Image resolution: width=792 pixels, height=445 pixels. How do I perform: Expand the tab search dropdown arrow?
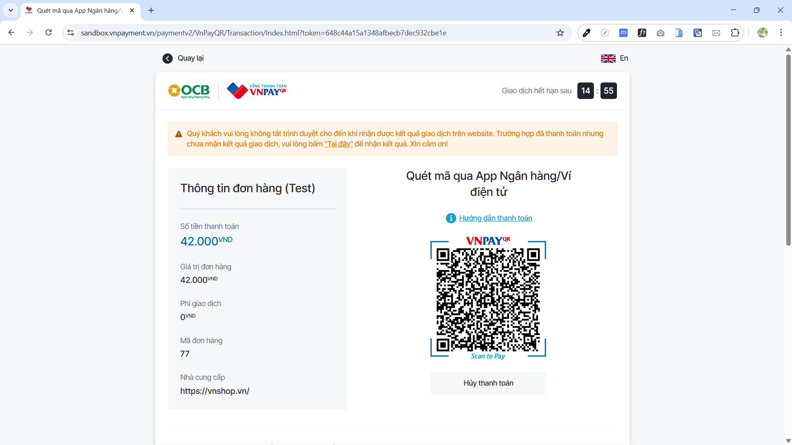[11, 10]
